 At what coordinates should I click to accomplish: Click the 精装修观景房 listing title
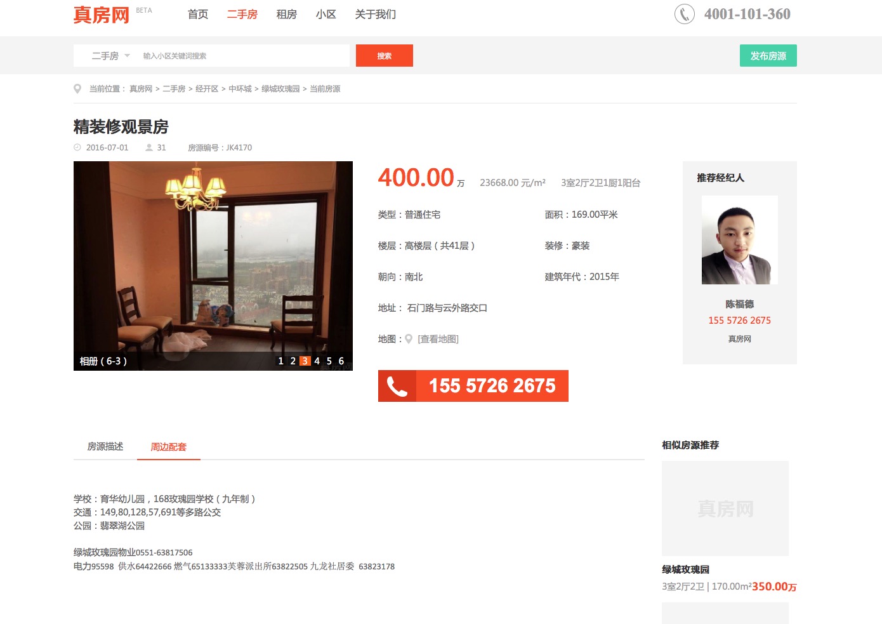point(121,127)
